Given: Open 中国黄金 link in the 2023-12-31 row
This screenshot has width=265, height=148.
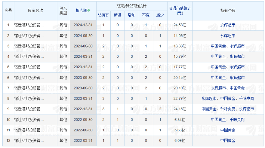Looking at the screenshot, I should click(218, 67).
